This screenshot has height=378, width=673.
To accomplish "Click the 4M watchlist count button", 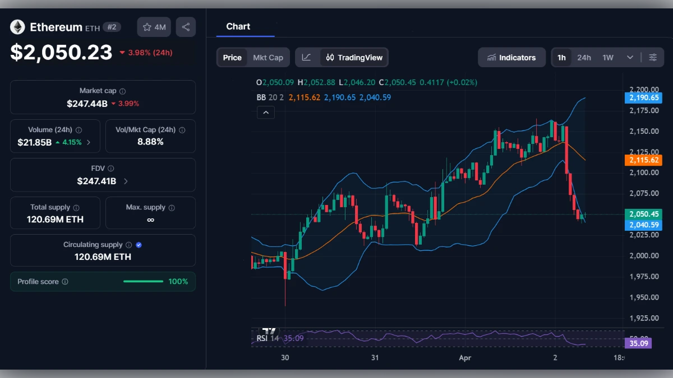I will (154, 26).
